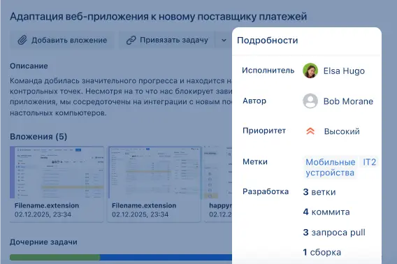Open the dropdown chevron beside Привязать задачу

[224, 40]
